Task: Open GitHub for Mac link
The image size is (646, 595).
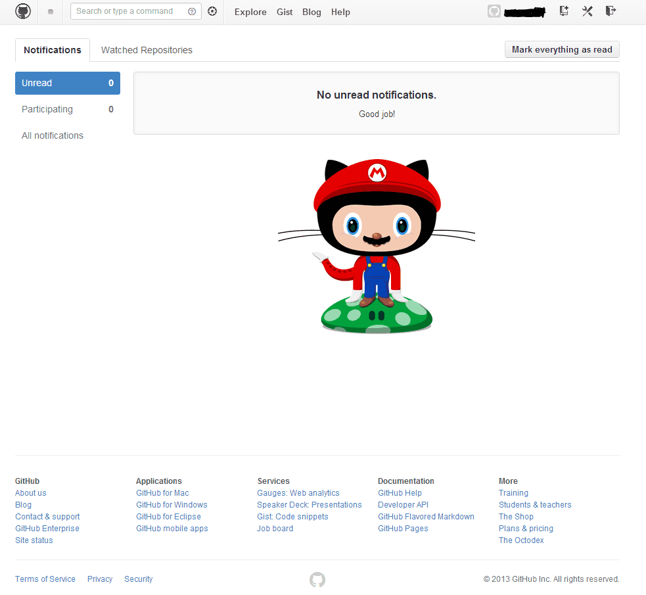Action: click(162, 493)
